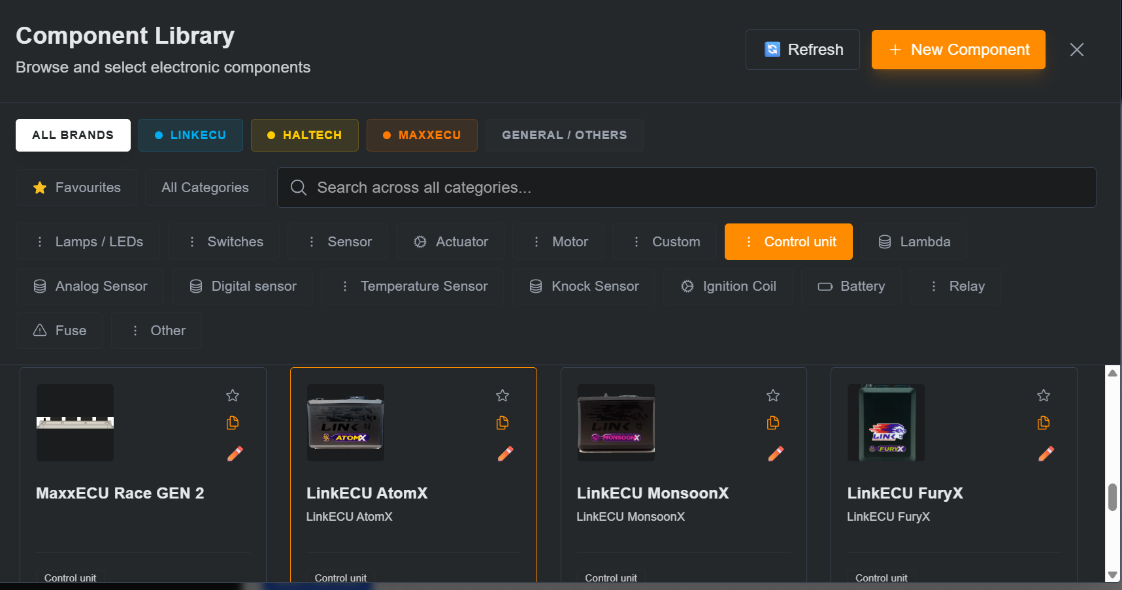Copy the LinkECU MonsoonX component

[x=773, y=423]
